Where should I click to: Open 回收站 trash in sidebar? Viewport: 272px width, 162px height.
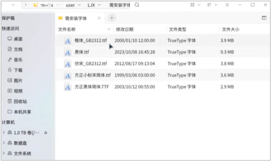point(20,101)
